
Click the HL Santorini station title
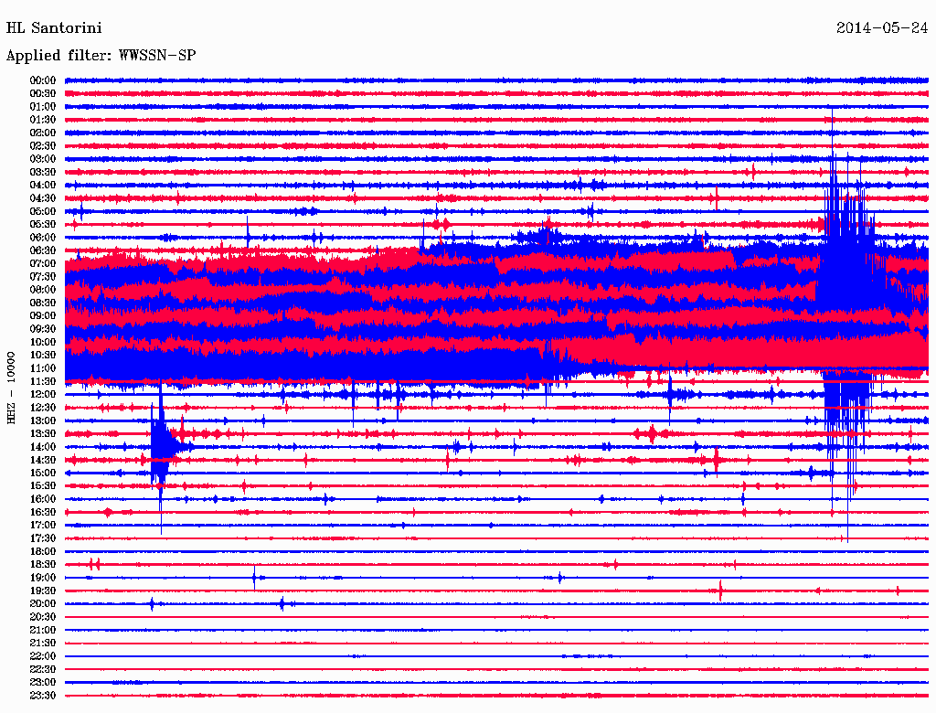click(x=54, y=28)
